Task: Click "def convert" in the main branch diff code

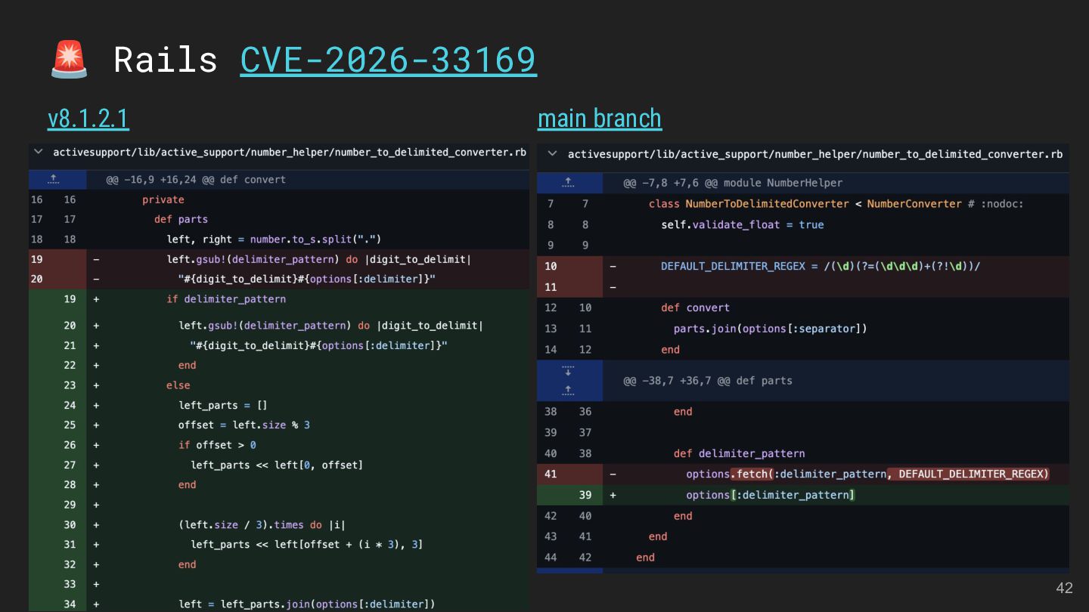Action: click(696, 308)
